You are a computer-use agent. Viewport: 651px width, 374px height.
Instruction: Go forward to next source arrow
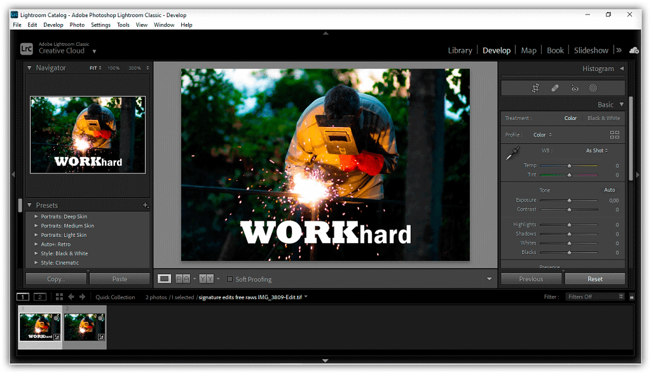point(82,297)
